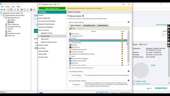Click the Policies icon in console tree
This screenshot has height=96, width=170.
(x=6, y=29)
